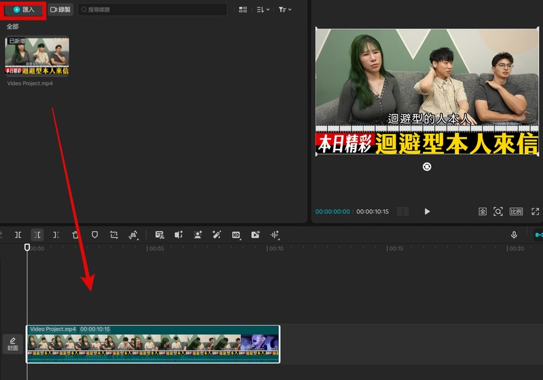Click the 錄製 record button
This screenshot has height=380, width=543.
click(60, 9)
